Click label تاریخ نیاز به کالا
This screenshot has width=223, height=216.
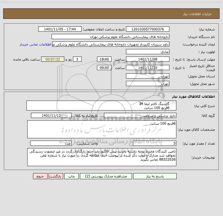(86, 116)
